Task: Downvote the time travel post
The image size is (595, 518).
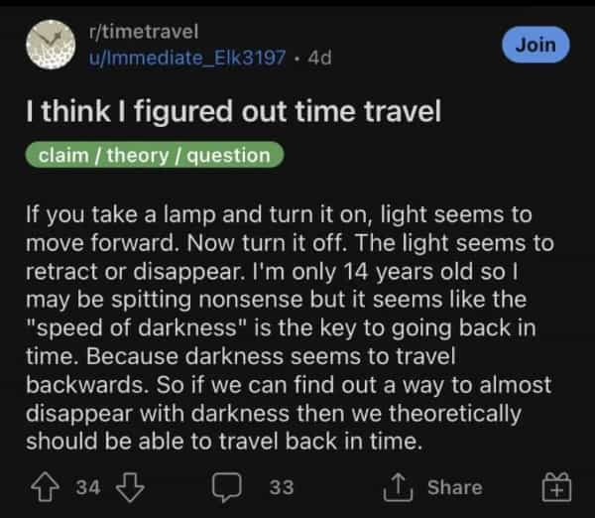Action: click(128, 487)
